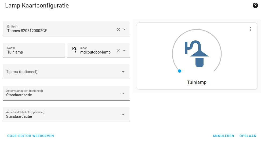Click Code-editor weergeven

tap(31, 136)
